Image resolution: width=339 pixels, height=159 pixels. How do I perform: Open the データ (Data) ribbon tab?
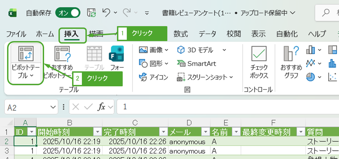tap(207, 34)
